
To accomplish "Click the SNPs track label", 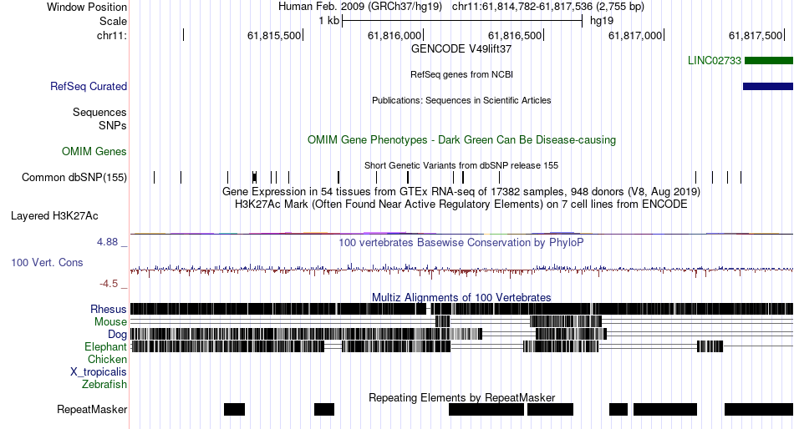I will pos(113,125).
